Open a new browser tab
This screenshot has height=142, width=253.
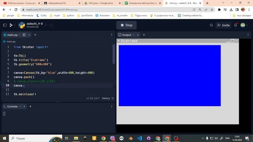[207, 3]
